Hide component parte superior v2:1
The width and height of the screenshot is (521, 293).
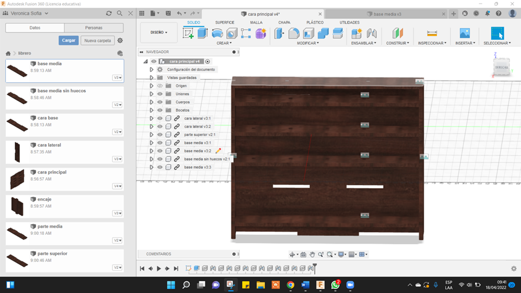pyautogui.click(x=160, y=135)
